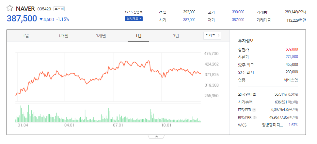The image size is (317, 144).
Task: Open EPS/PER help question mark
Action: pos(254,110)
